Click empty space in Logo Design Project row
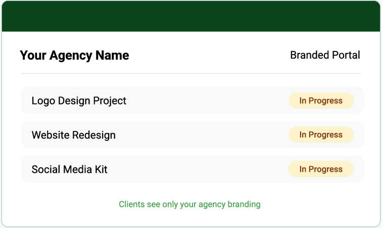382x228 pixels. pyautogui.click(x=207, y=101)
